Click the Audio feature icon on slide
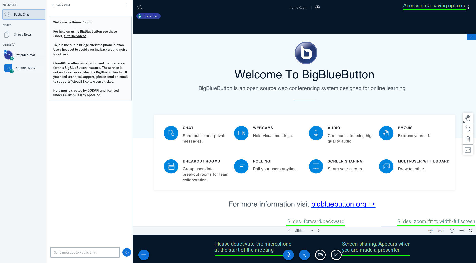The image size is (476, 263). pos(316,133)
